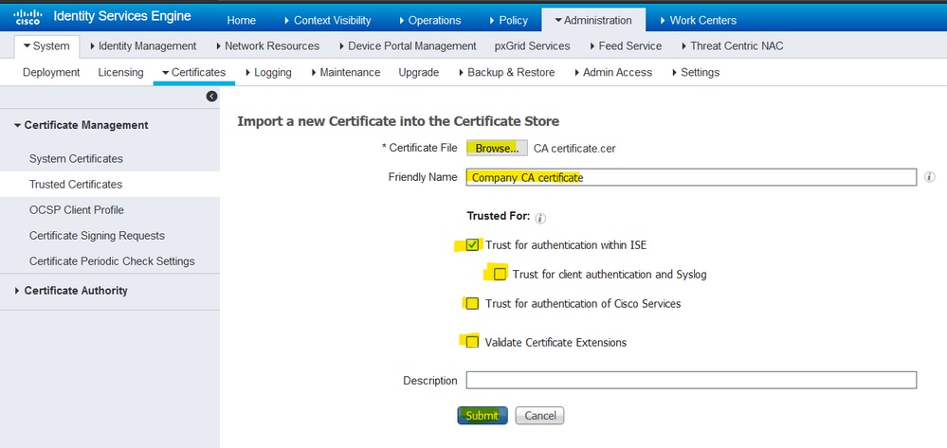The image size is (947, 448).
Task: Expand Policy menu
Action: 508,20
